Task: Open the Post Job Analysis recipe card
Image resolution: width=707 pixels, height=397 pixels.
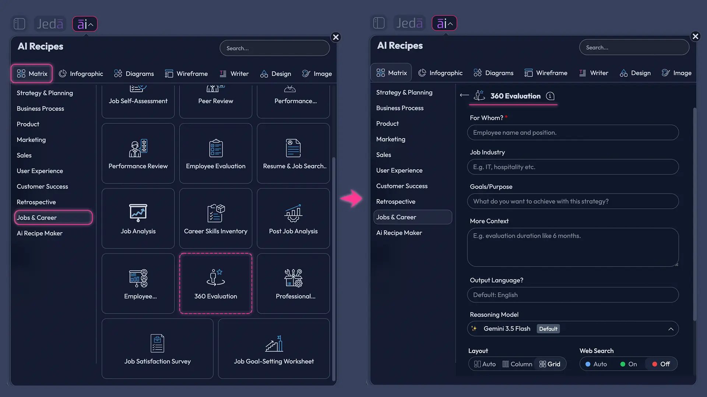Action: point(293,218)
